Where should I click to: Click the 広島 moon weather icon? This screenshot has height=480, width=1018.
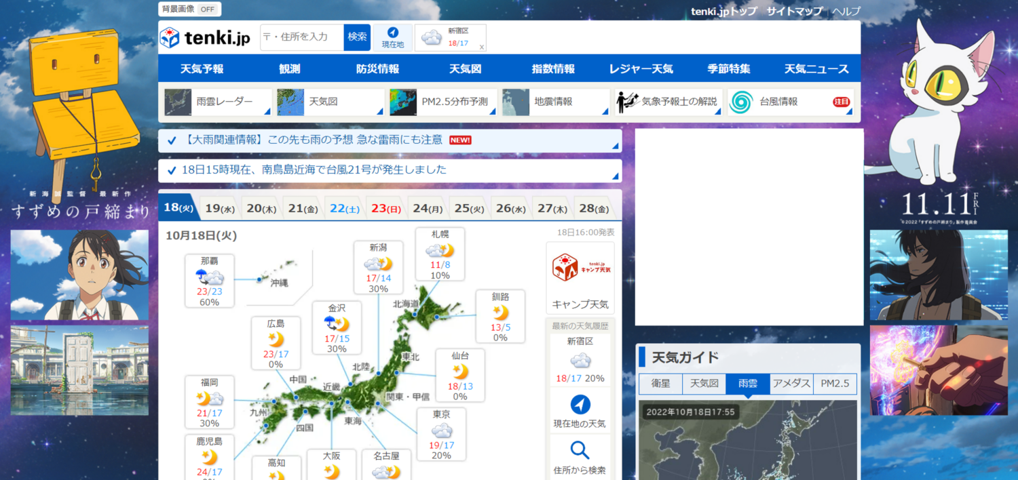coord(276,339)
